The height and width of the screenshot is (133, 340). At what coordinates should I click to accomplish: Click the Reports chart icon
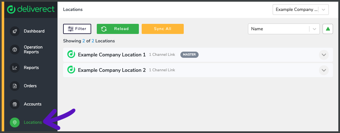click(x=15, y=68)
